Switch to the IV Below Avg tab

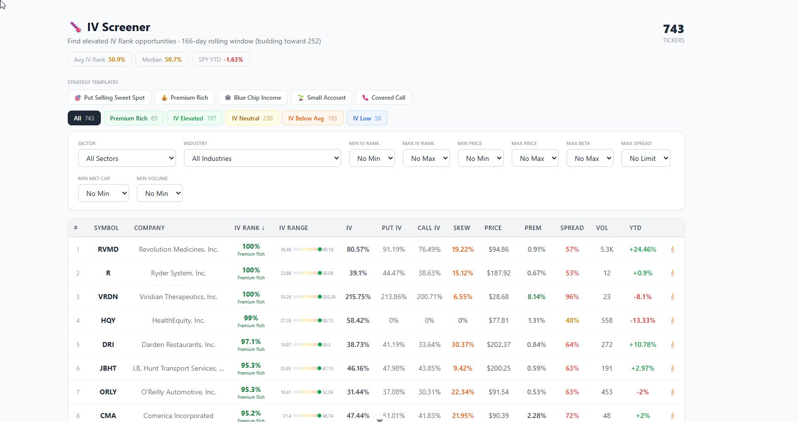coord(312,118)
